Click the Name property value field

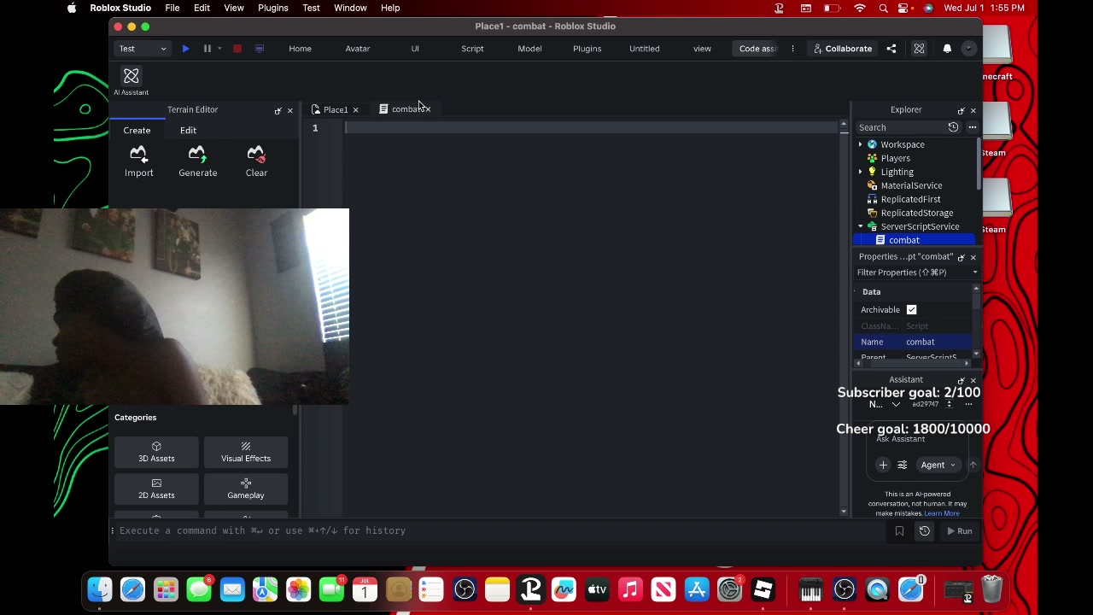coord(938,342)
